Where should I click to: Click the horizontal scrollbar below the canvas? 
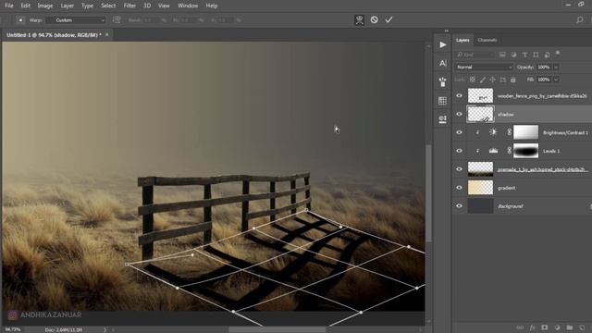click(x=277, y=329)
